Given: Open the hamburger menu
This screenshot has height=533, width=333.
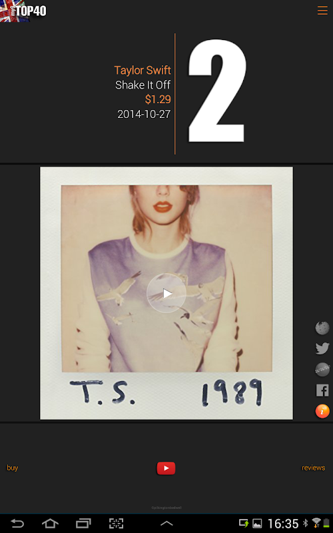Looking at the screenshot, I should pyautogui.click(x=322, y=11).
